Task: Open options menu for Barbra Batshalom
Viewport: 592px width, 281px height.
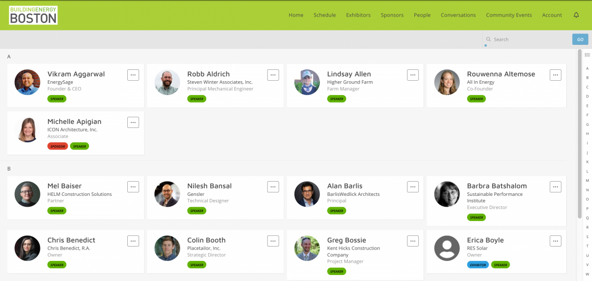Action: [555, 187]
